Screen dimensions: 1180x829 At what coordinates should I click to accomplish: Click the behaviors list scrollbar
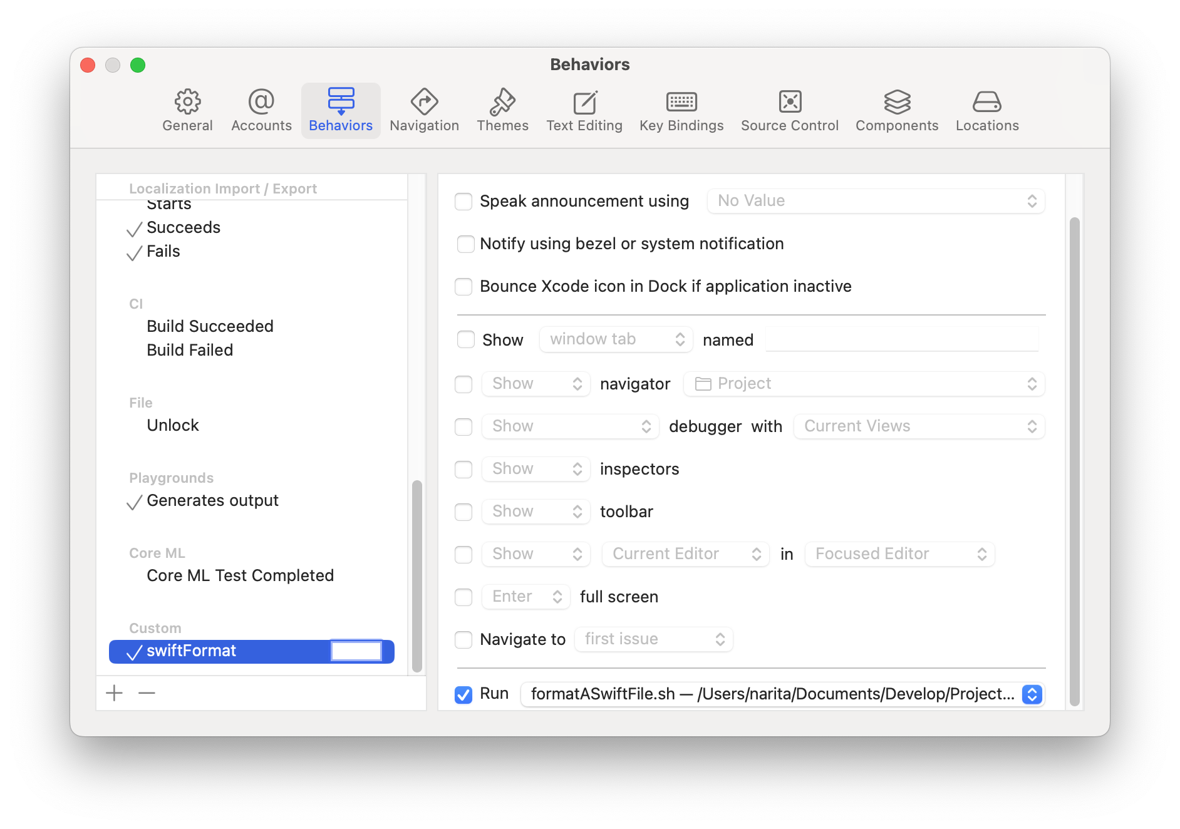(x=417, y=576)
